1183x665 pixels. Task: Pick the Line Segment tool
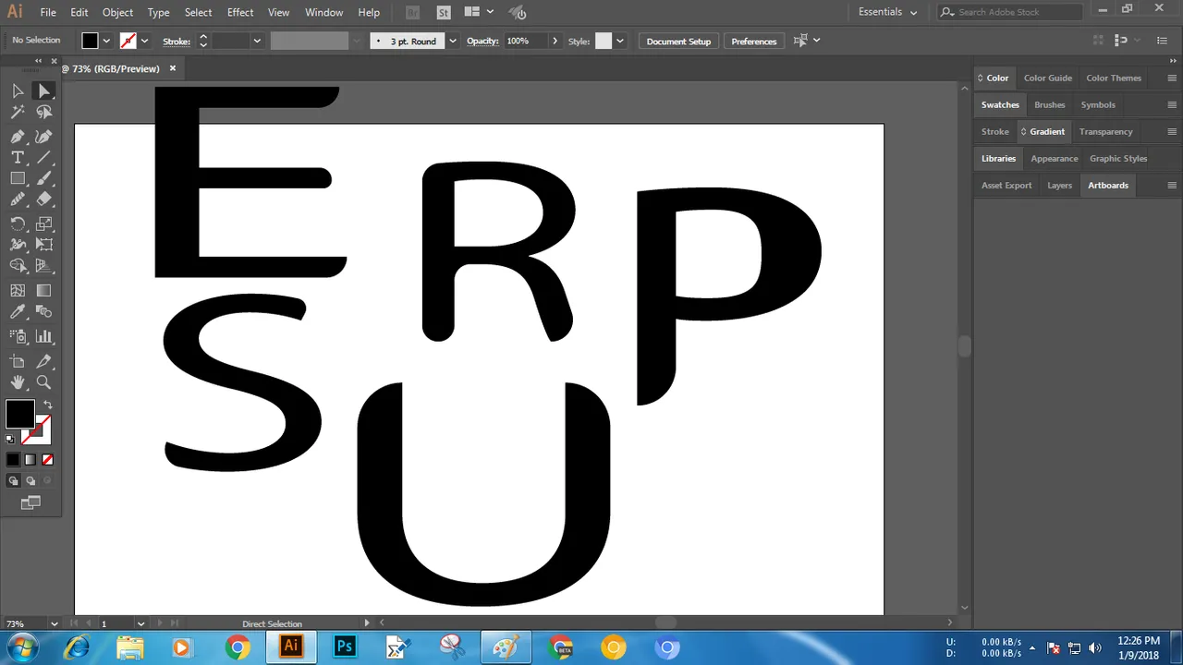(43, 158)
